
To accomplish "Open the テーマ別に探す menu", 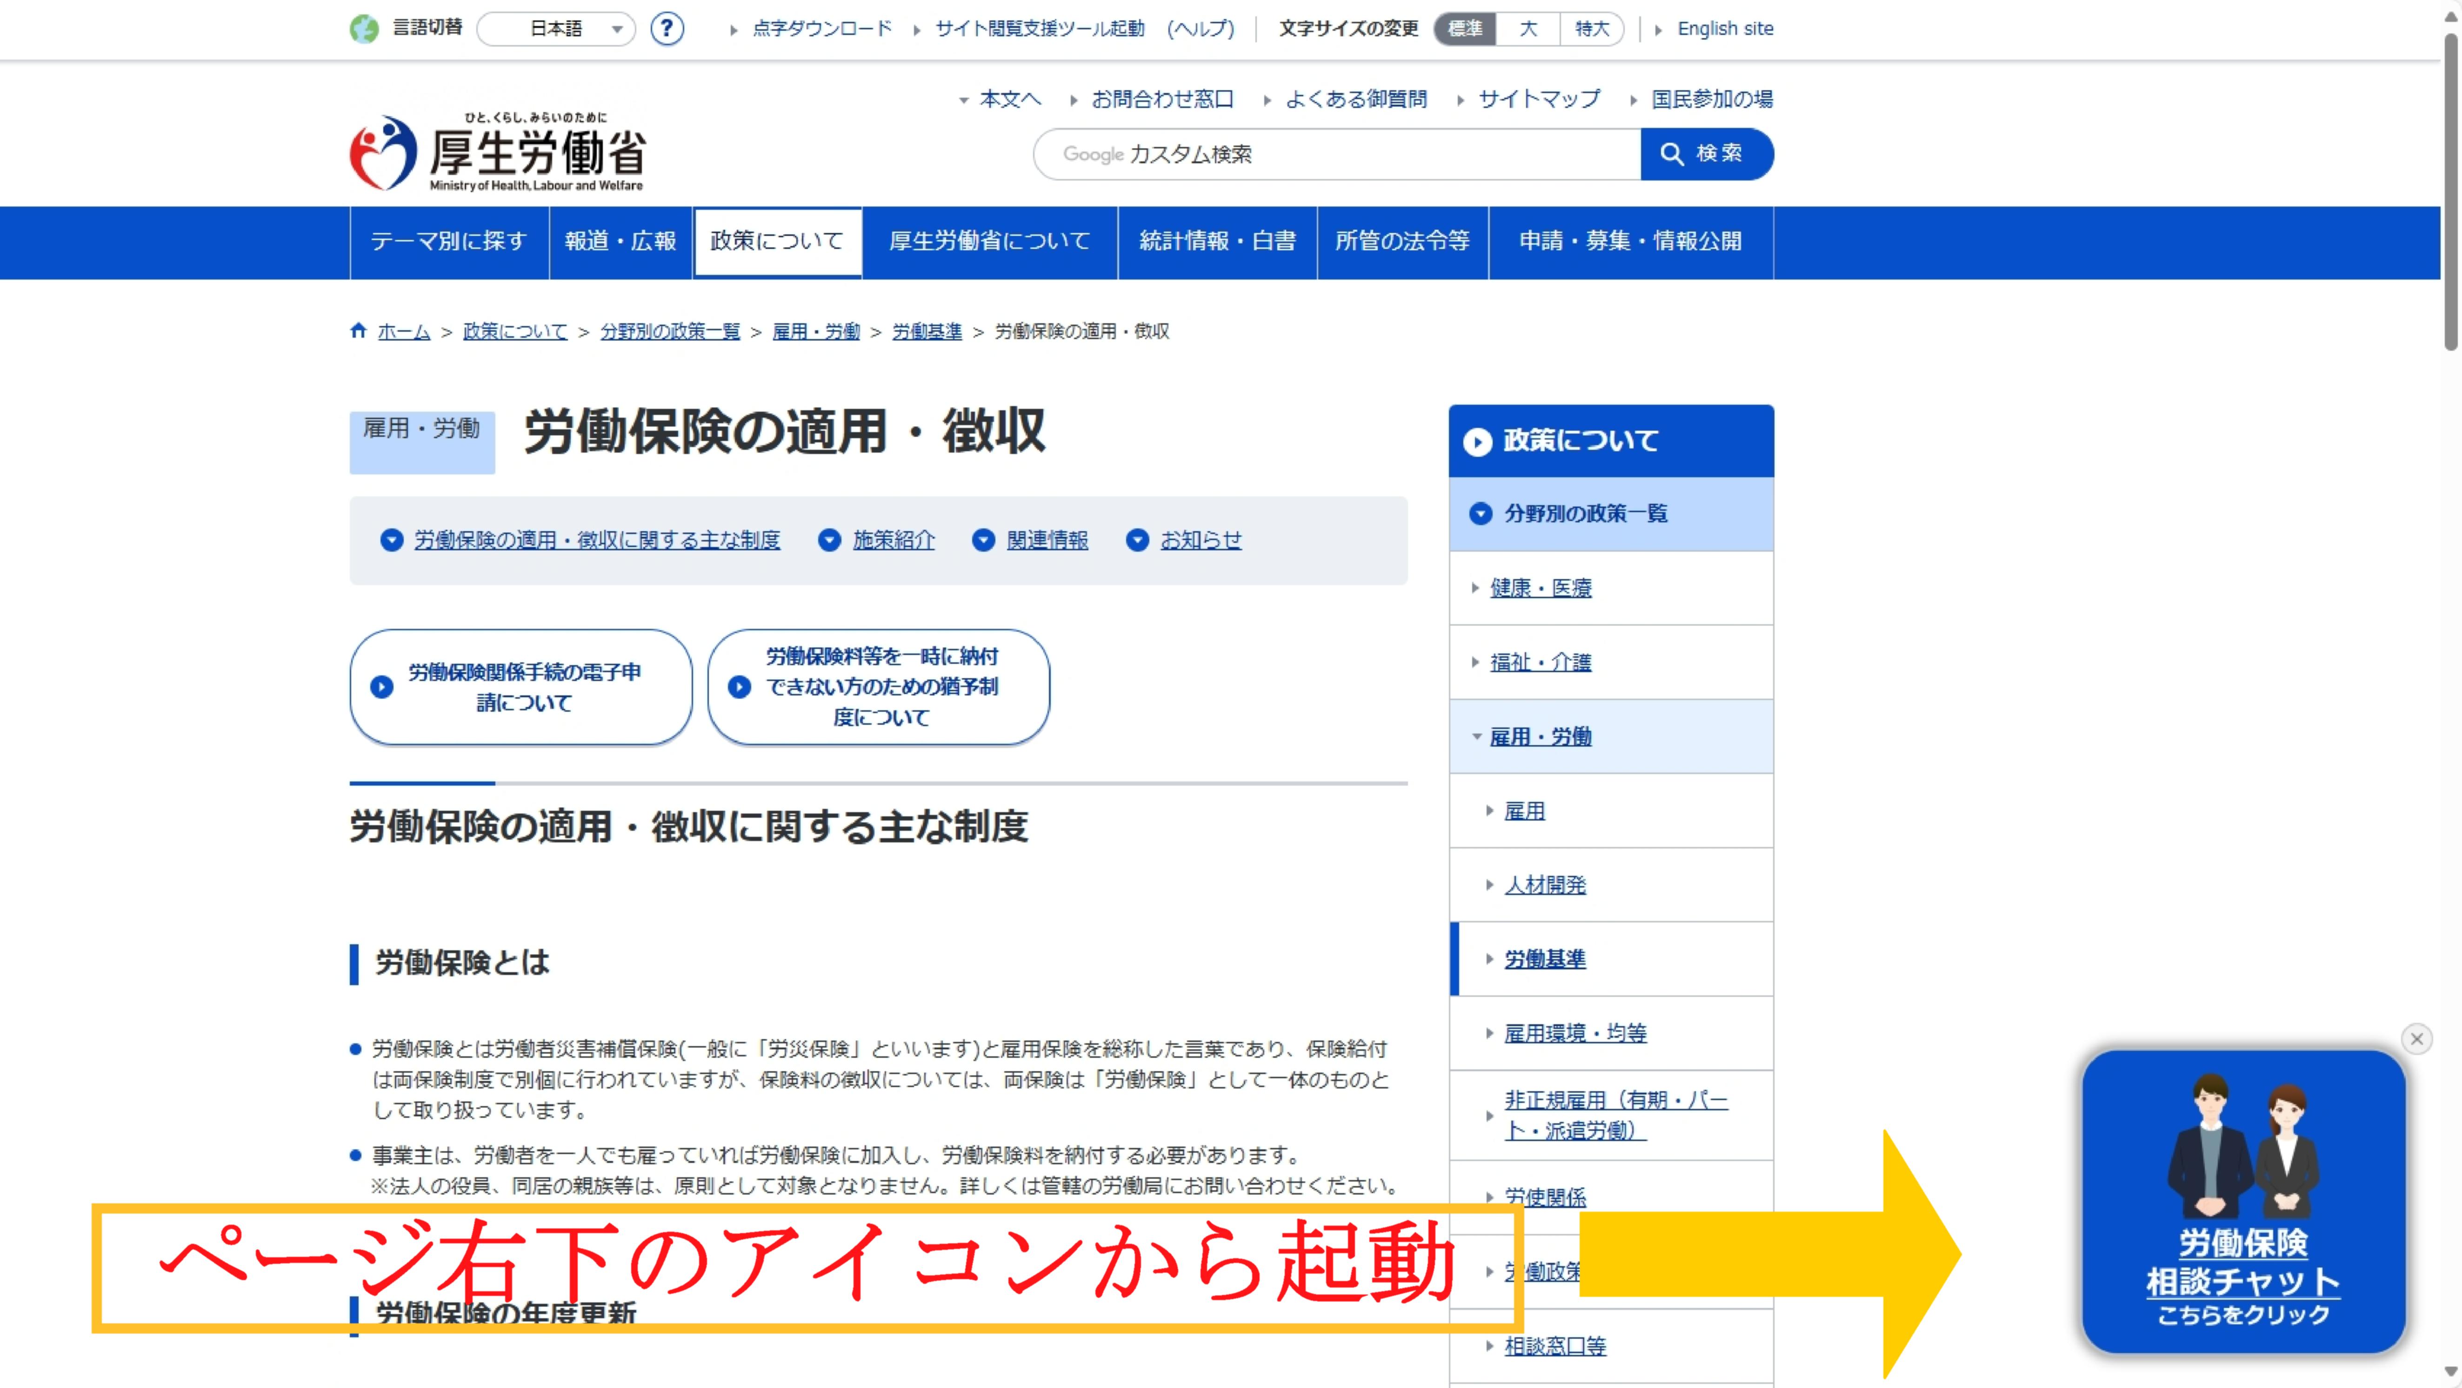I will 448,241.
